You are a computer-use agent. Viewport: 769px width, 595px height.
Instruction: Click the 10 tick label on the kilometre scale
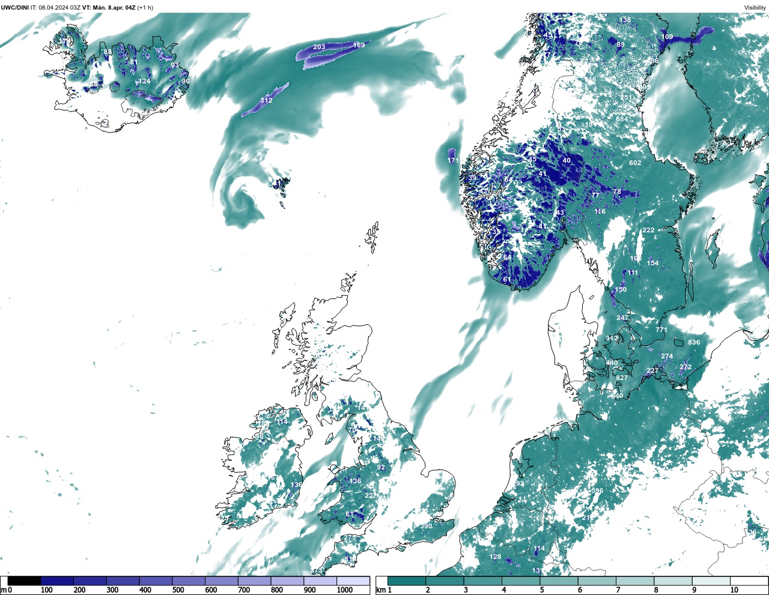tap(734, 590)
